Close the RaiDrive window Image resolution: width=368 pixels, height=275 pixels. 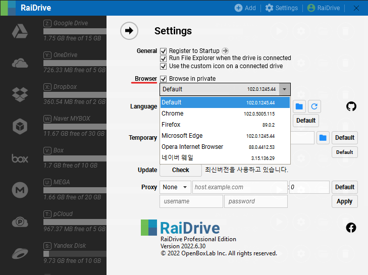click(356, 8)
